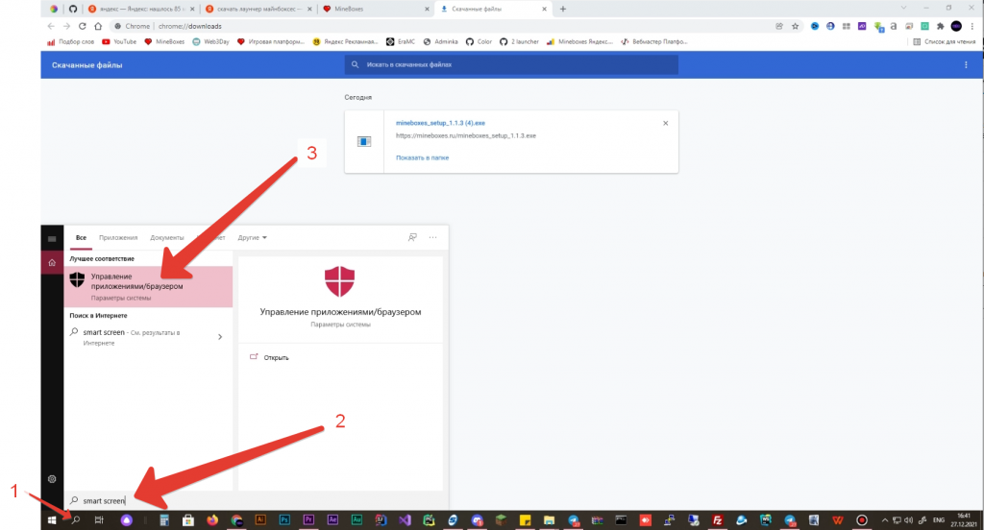The image size is (984, 530).
Task: Click the Windows Start button
Action: point(53,519)
